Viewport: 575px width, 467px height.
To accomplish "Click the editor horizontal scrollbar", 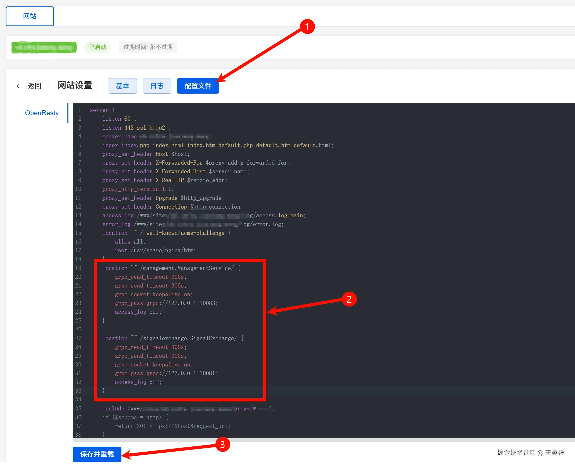I will (x=323, y=440).
